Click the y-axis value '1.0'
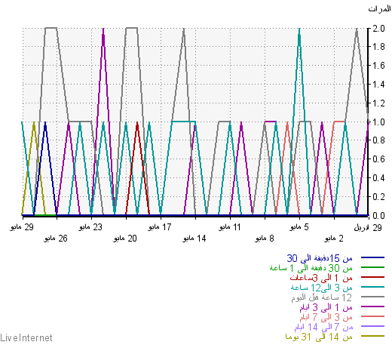This screenshot has width=392, height=345. tap(378, 122)
